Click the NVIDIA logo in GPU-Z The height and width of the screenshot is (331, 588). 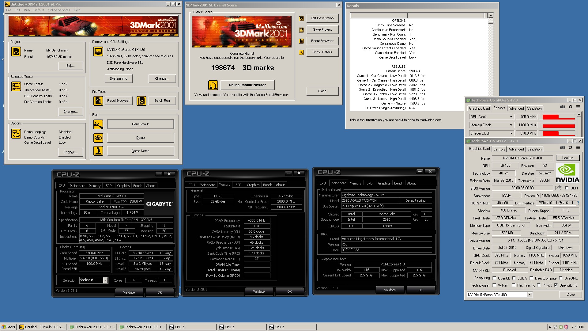pos(567,173)
